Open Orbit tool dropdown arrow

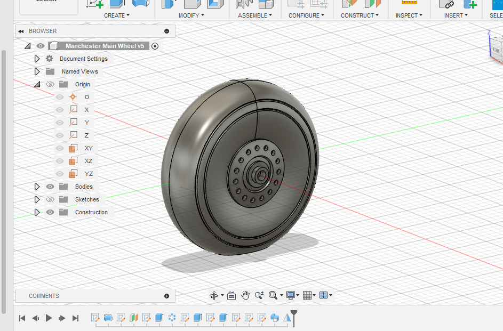click(x=222, y=295)
